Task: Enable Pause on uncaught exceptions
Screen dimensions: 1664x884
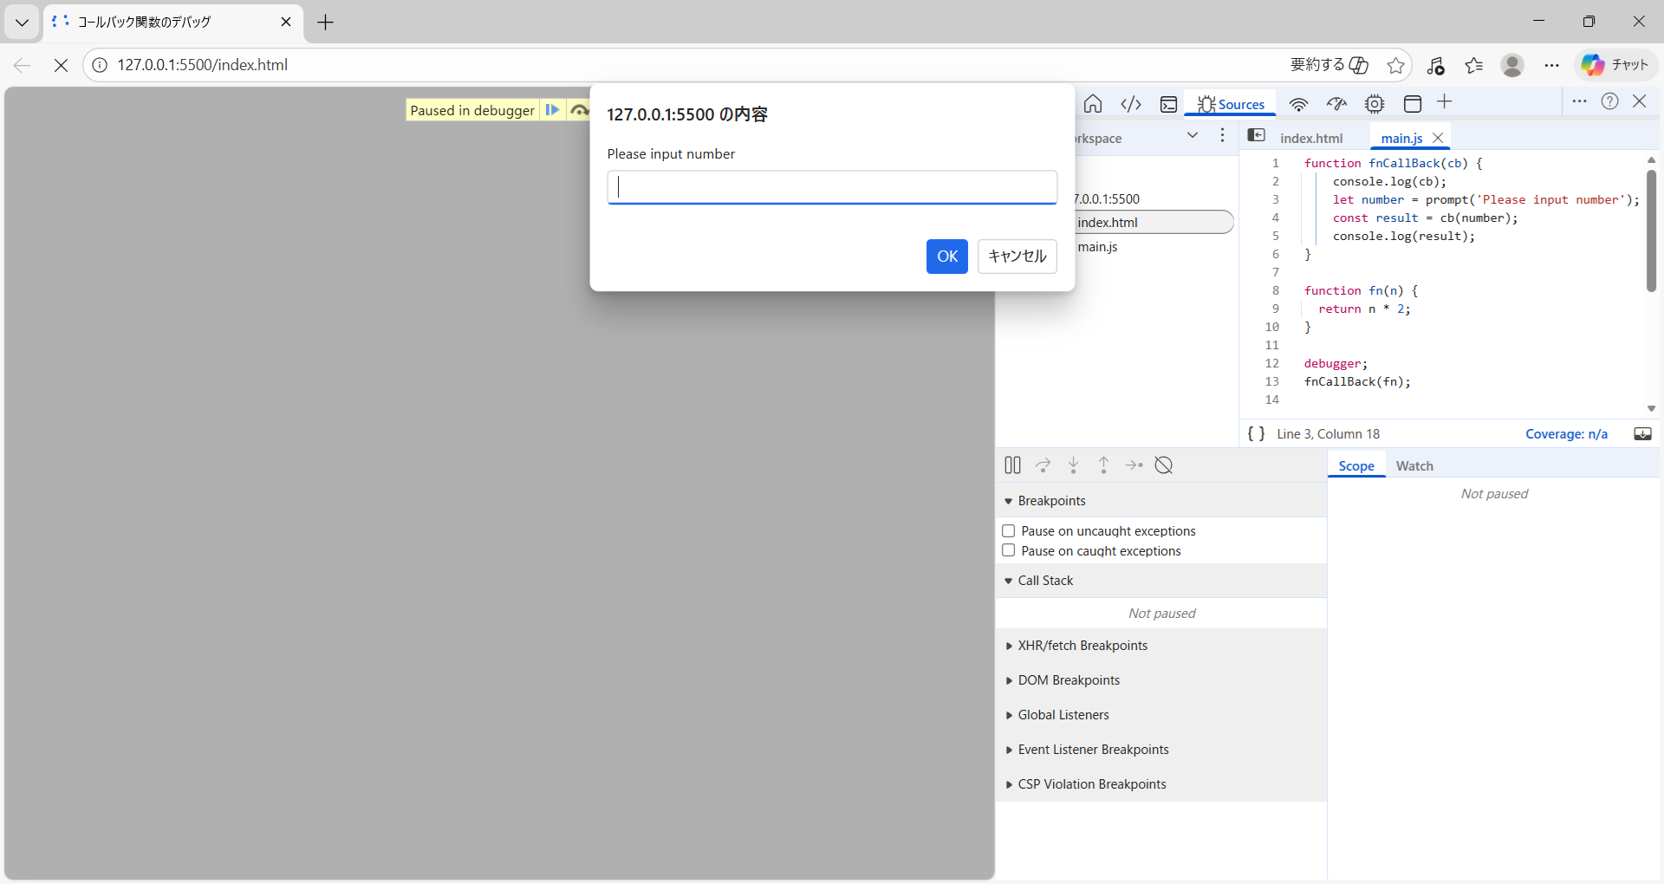Action: [1009, 531]
